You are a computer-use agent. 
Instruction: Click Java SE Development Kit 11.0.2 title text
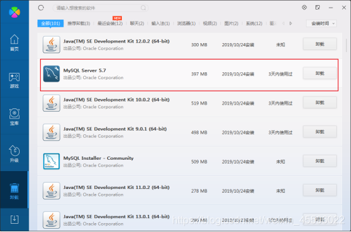pos(116,187)
